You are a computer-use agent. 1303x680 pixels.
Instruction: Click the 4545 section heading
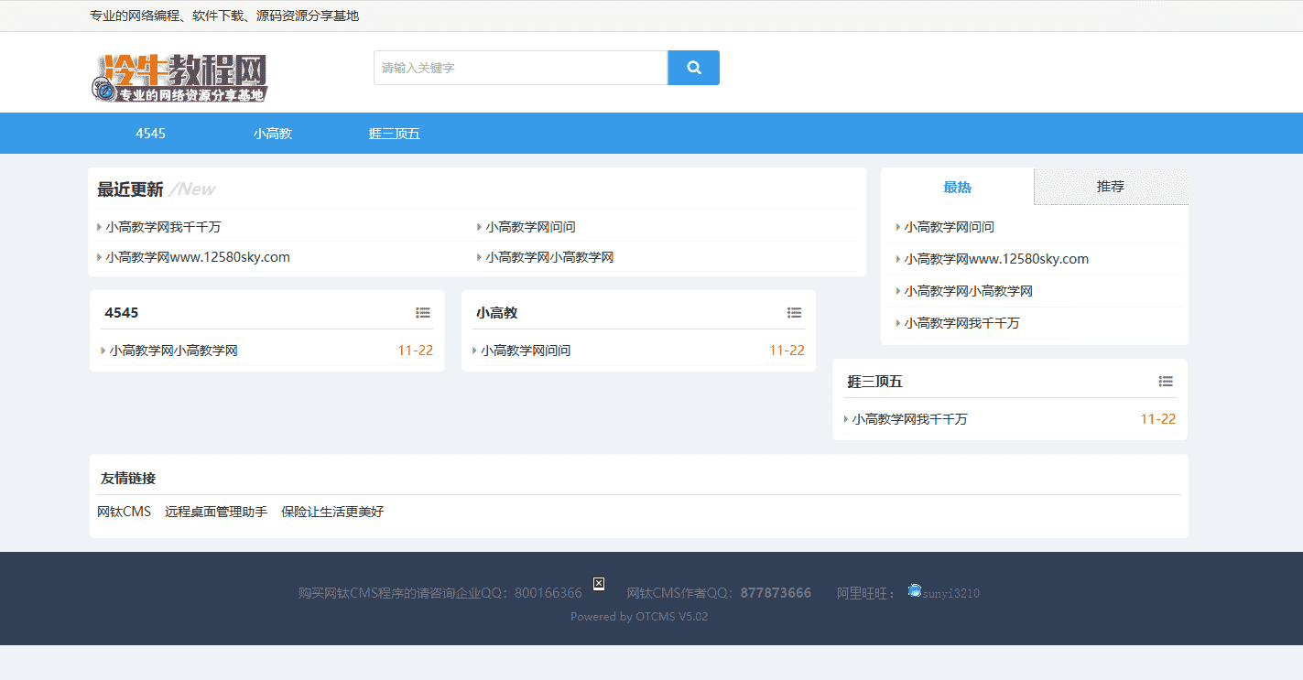coord(122,313)
